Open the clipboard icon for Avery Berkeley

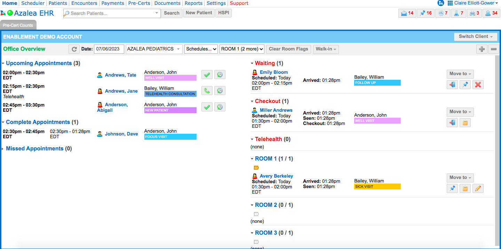click(x=465, y=188)
